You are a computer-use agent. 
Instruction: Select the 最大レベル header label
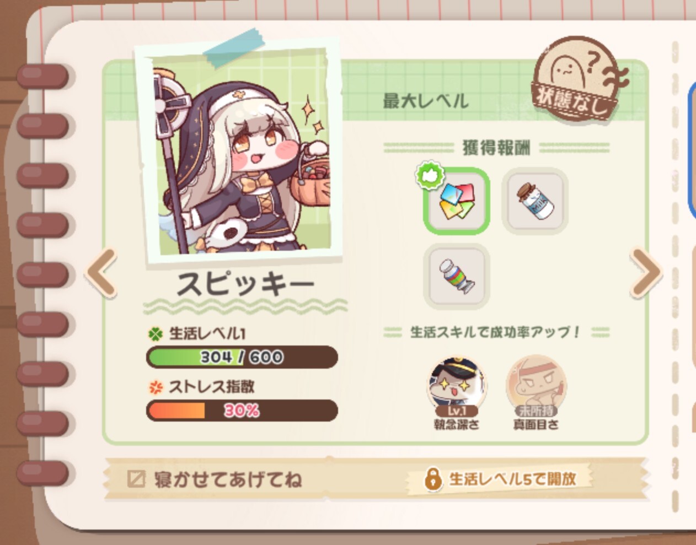425,101
